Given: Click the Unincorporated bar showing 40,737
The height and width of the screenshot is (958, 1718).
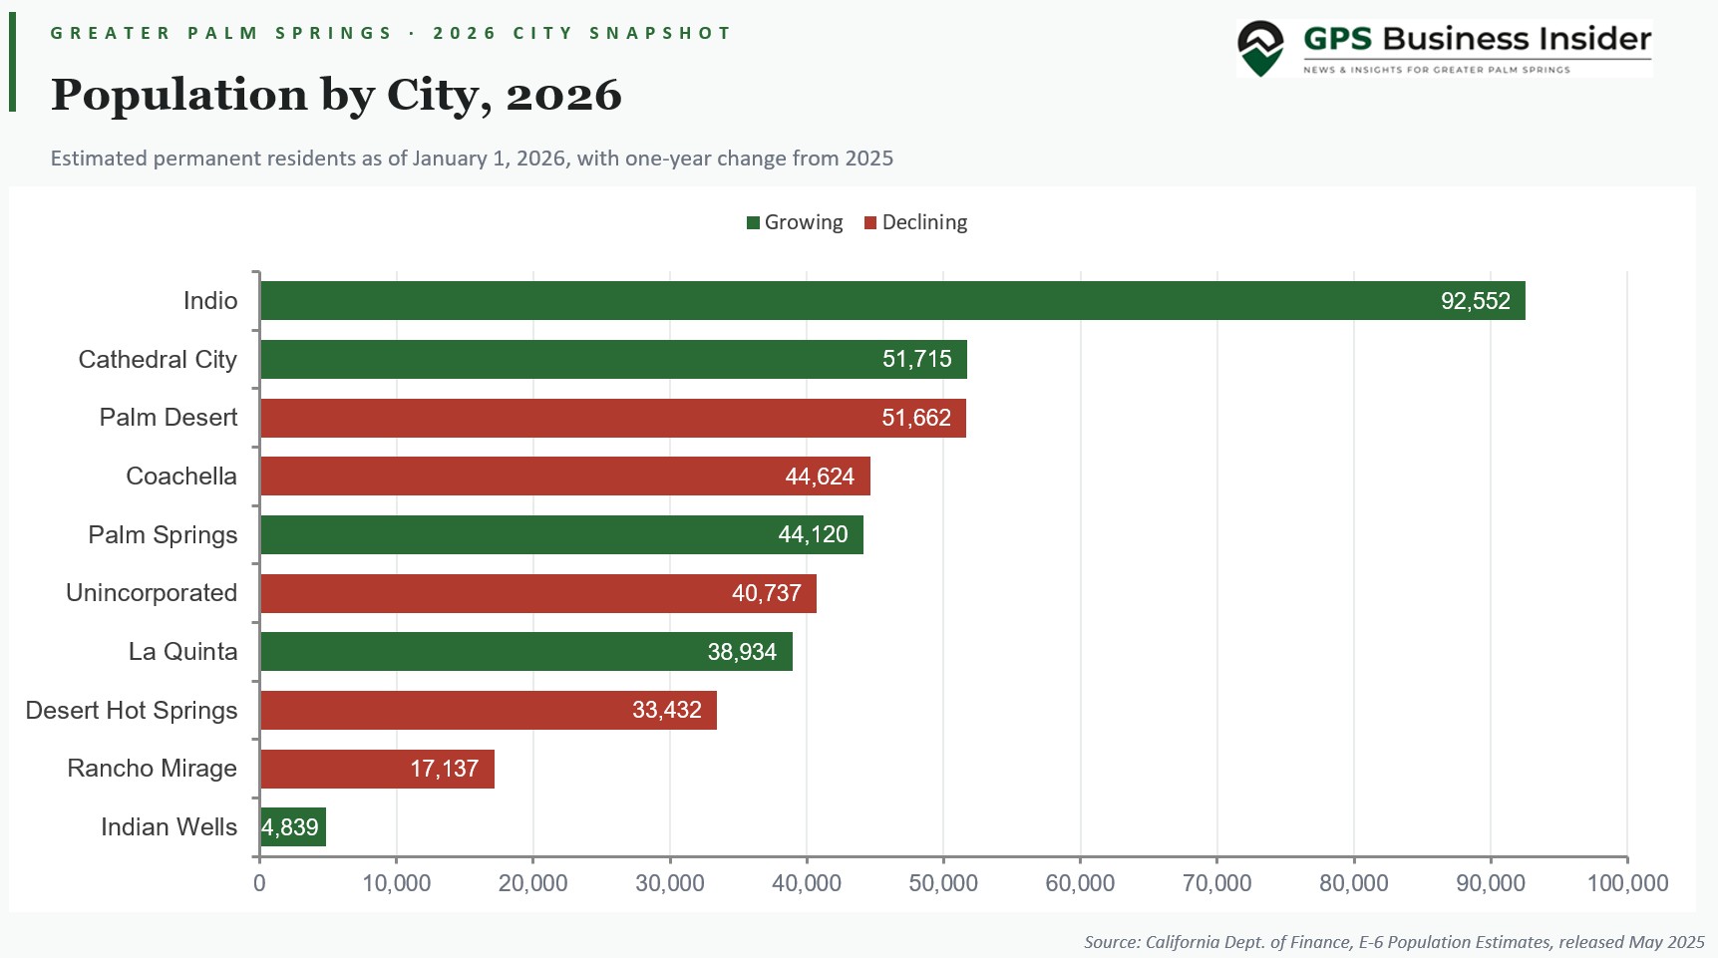Looking at the screenshot, I should (x=538, y=593).
